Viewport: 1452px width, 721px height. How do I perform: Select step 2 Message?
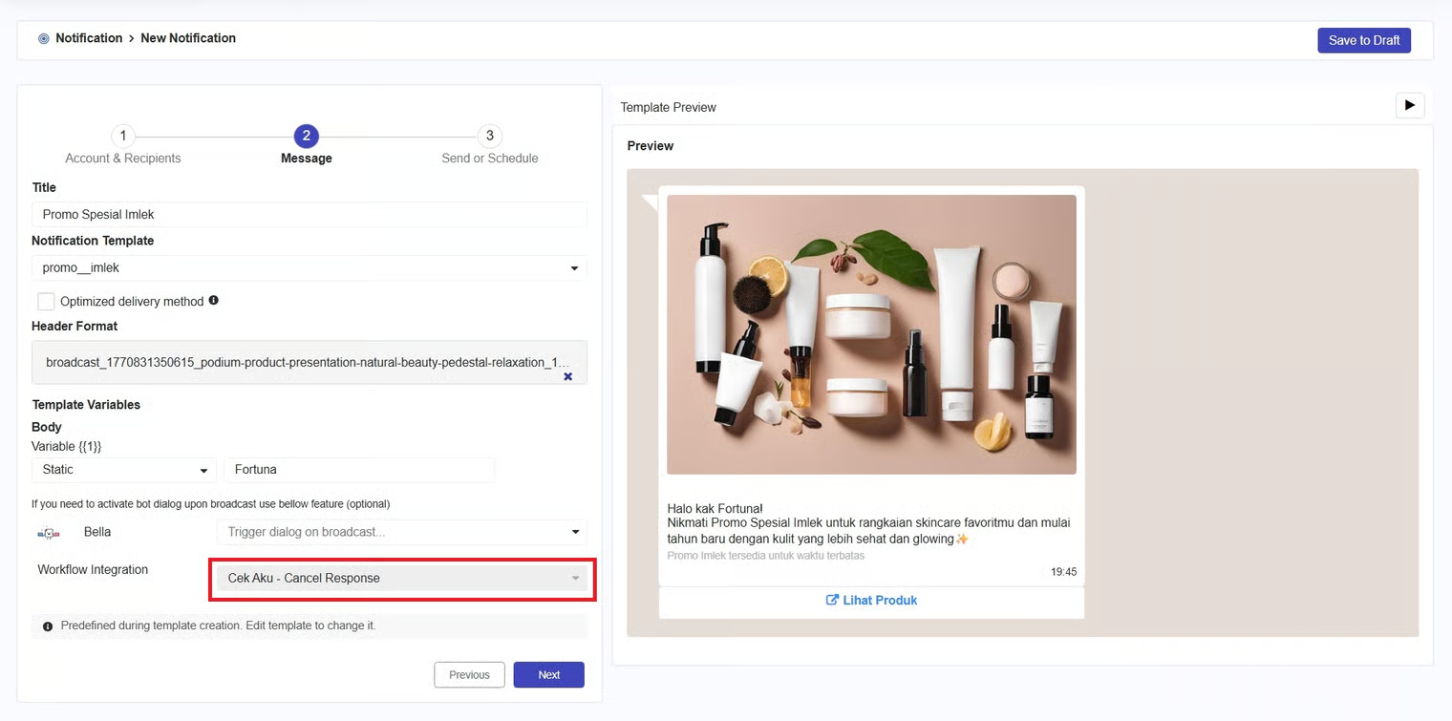click(306, 136)
